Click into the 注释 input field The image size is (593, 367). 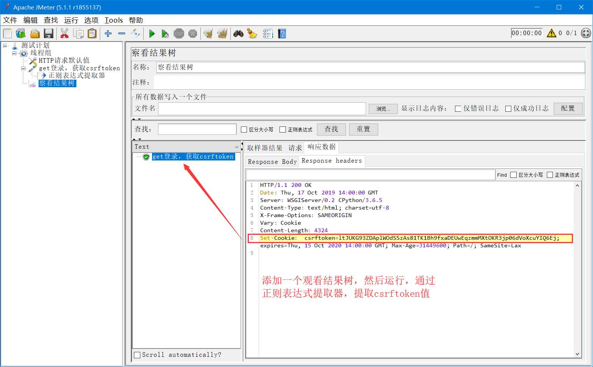point(369,82)
